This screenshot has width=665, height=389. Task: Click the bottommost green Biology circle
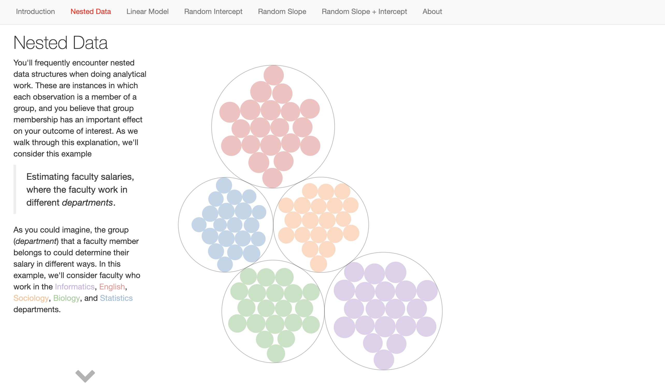pos(276,353)
